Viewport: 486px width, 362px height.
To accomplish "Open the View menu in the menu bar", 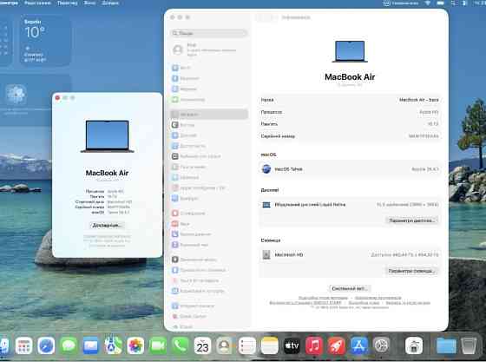I will click(x=68, y=3).
